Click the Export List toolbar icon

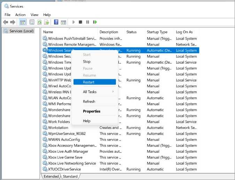(x=47, y=22)
